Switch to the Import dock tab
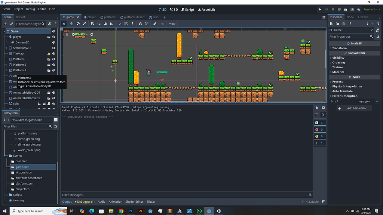The width and height of the screenshot is (383, 215). pos(21,17)
